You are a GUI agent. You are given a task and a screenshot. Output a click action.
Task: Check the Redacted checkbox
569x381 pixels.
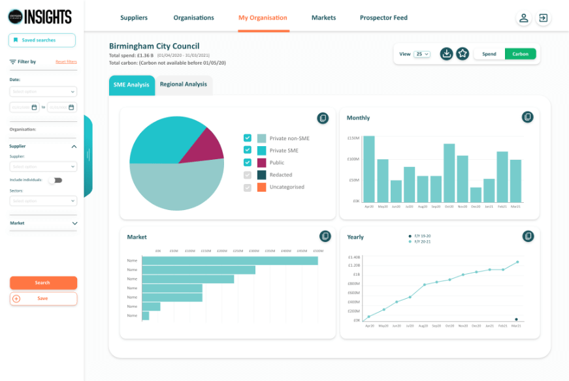click(x=248, y=175)
